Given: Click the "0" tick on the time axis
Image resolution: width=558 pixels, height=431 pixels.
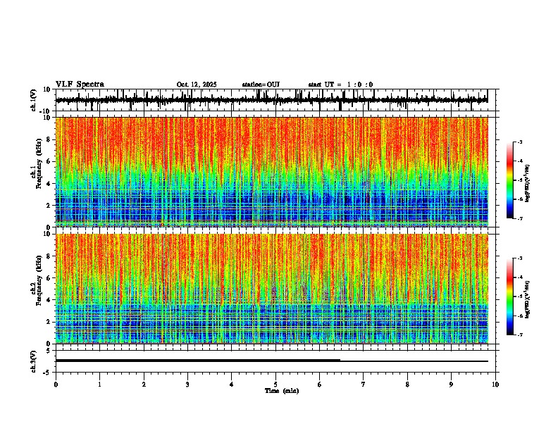Looking at the screenshot, I should (x=56, y=385).
